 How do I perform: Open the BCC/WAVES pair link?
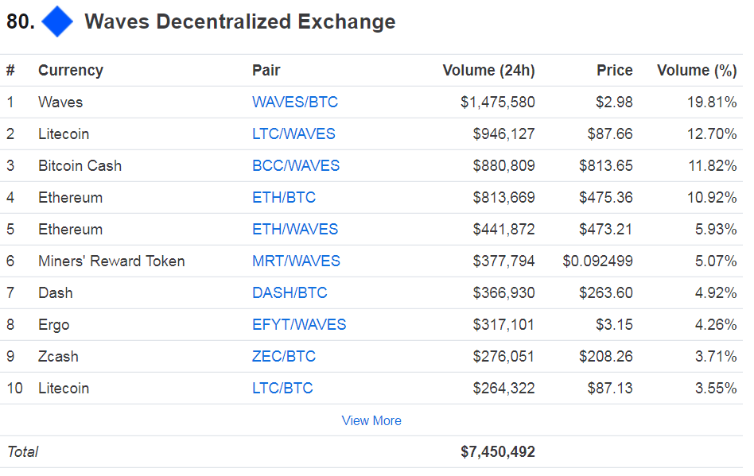pyautogui.click(x=296, y=166)
